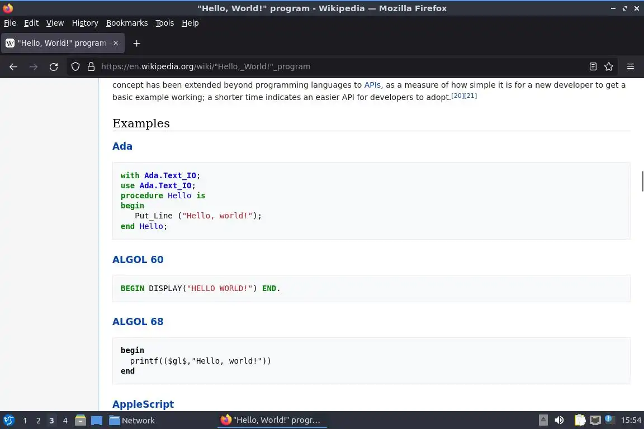Click the show desktop taskbar icon

click(x=97, y=421)
